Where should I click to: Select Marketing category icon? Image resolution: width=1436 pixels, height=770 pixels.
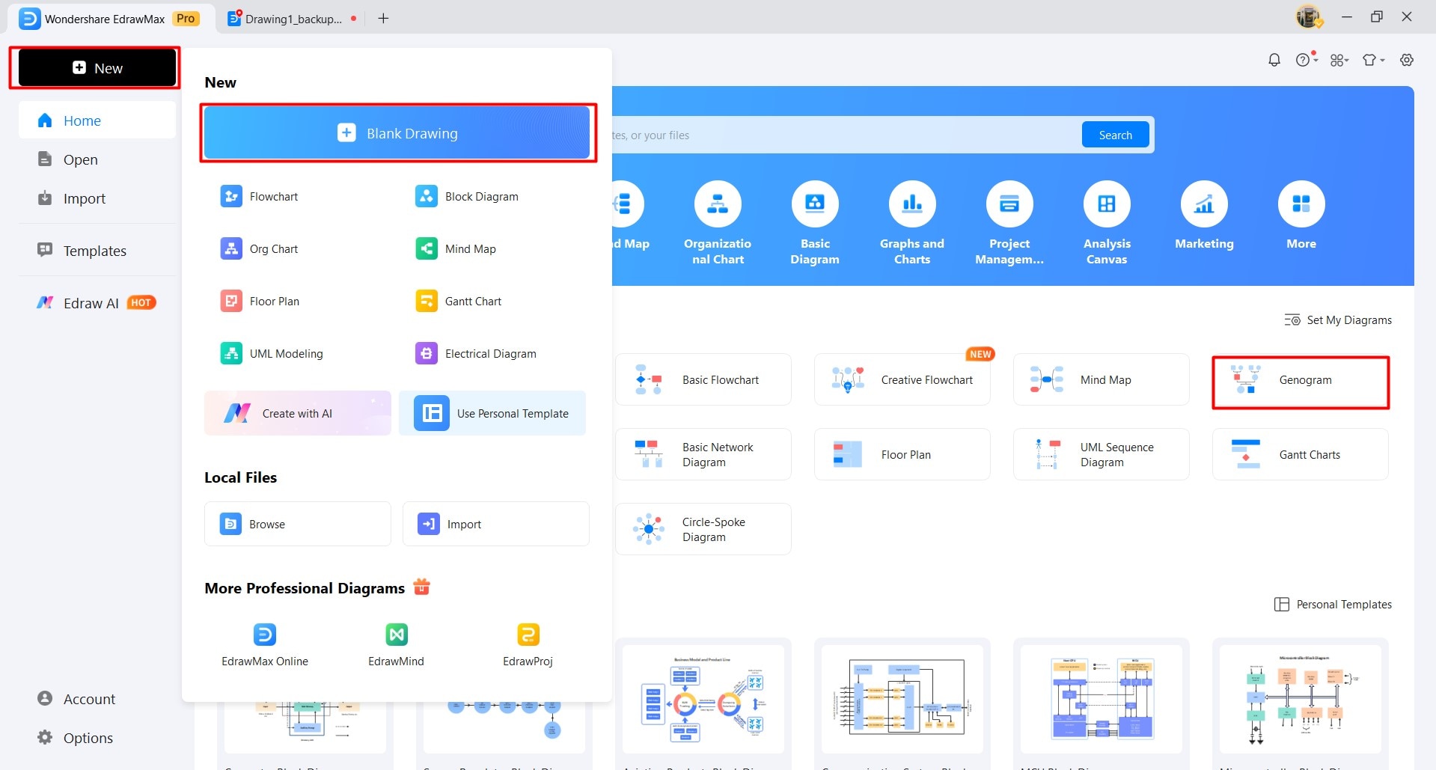pyautogui.click(x=1204, y=204)
